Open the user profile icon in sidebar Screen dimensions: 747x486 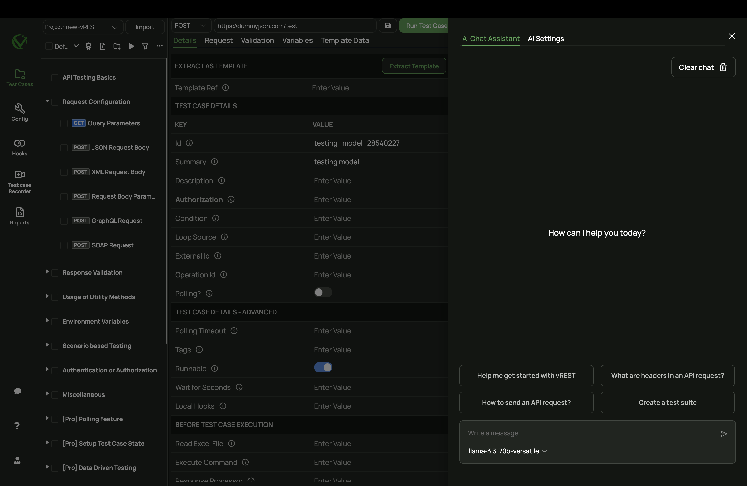pyautogui.click(x=17, y=460)
